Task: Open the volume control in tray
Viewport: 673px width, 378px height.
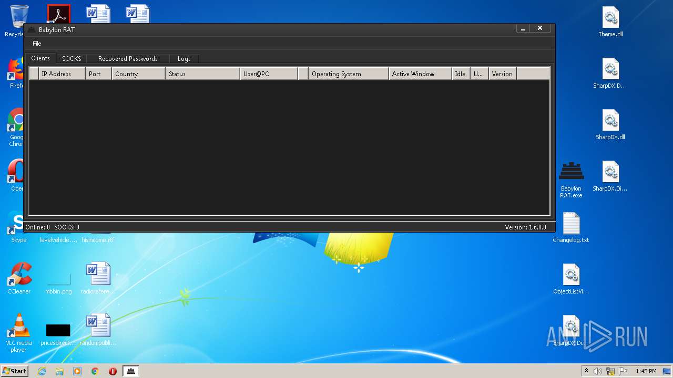Action: (x=598, y=371)
